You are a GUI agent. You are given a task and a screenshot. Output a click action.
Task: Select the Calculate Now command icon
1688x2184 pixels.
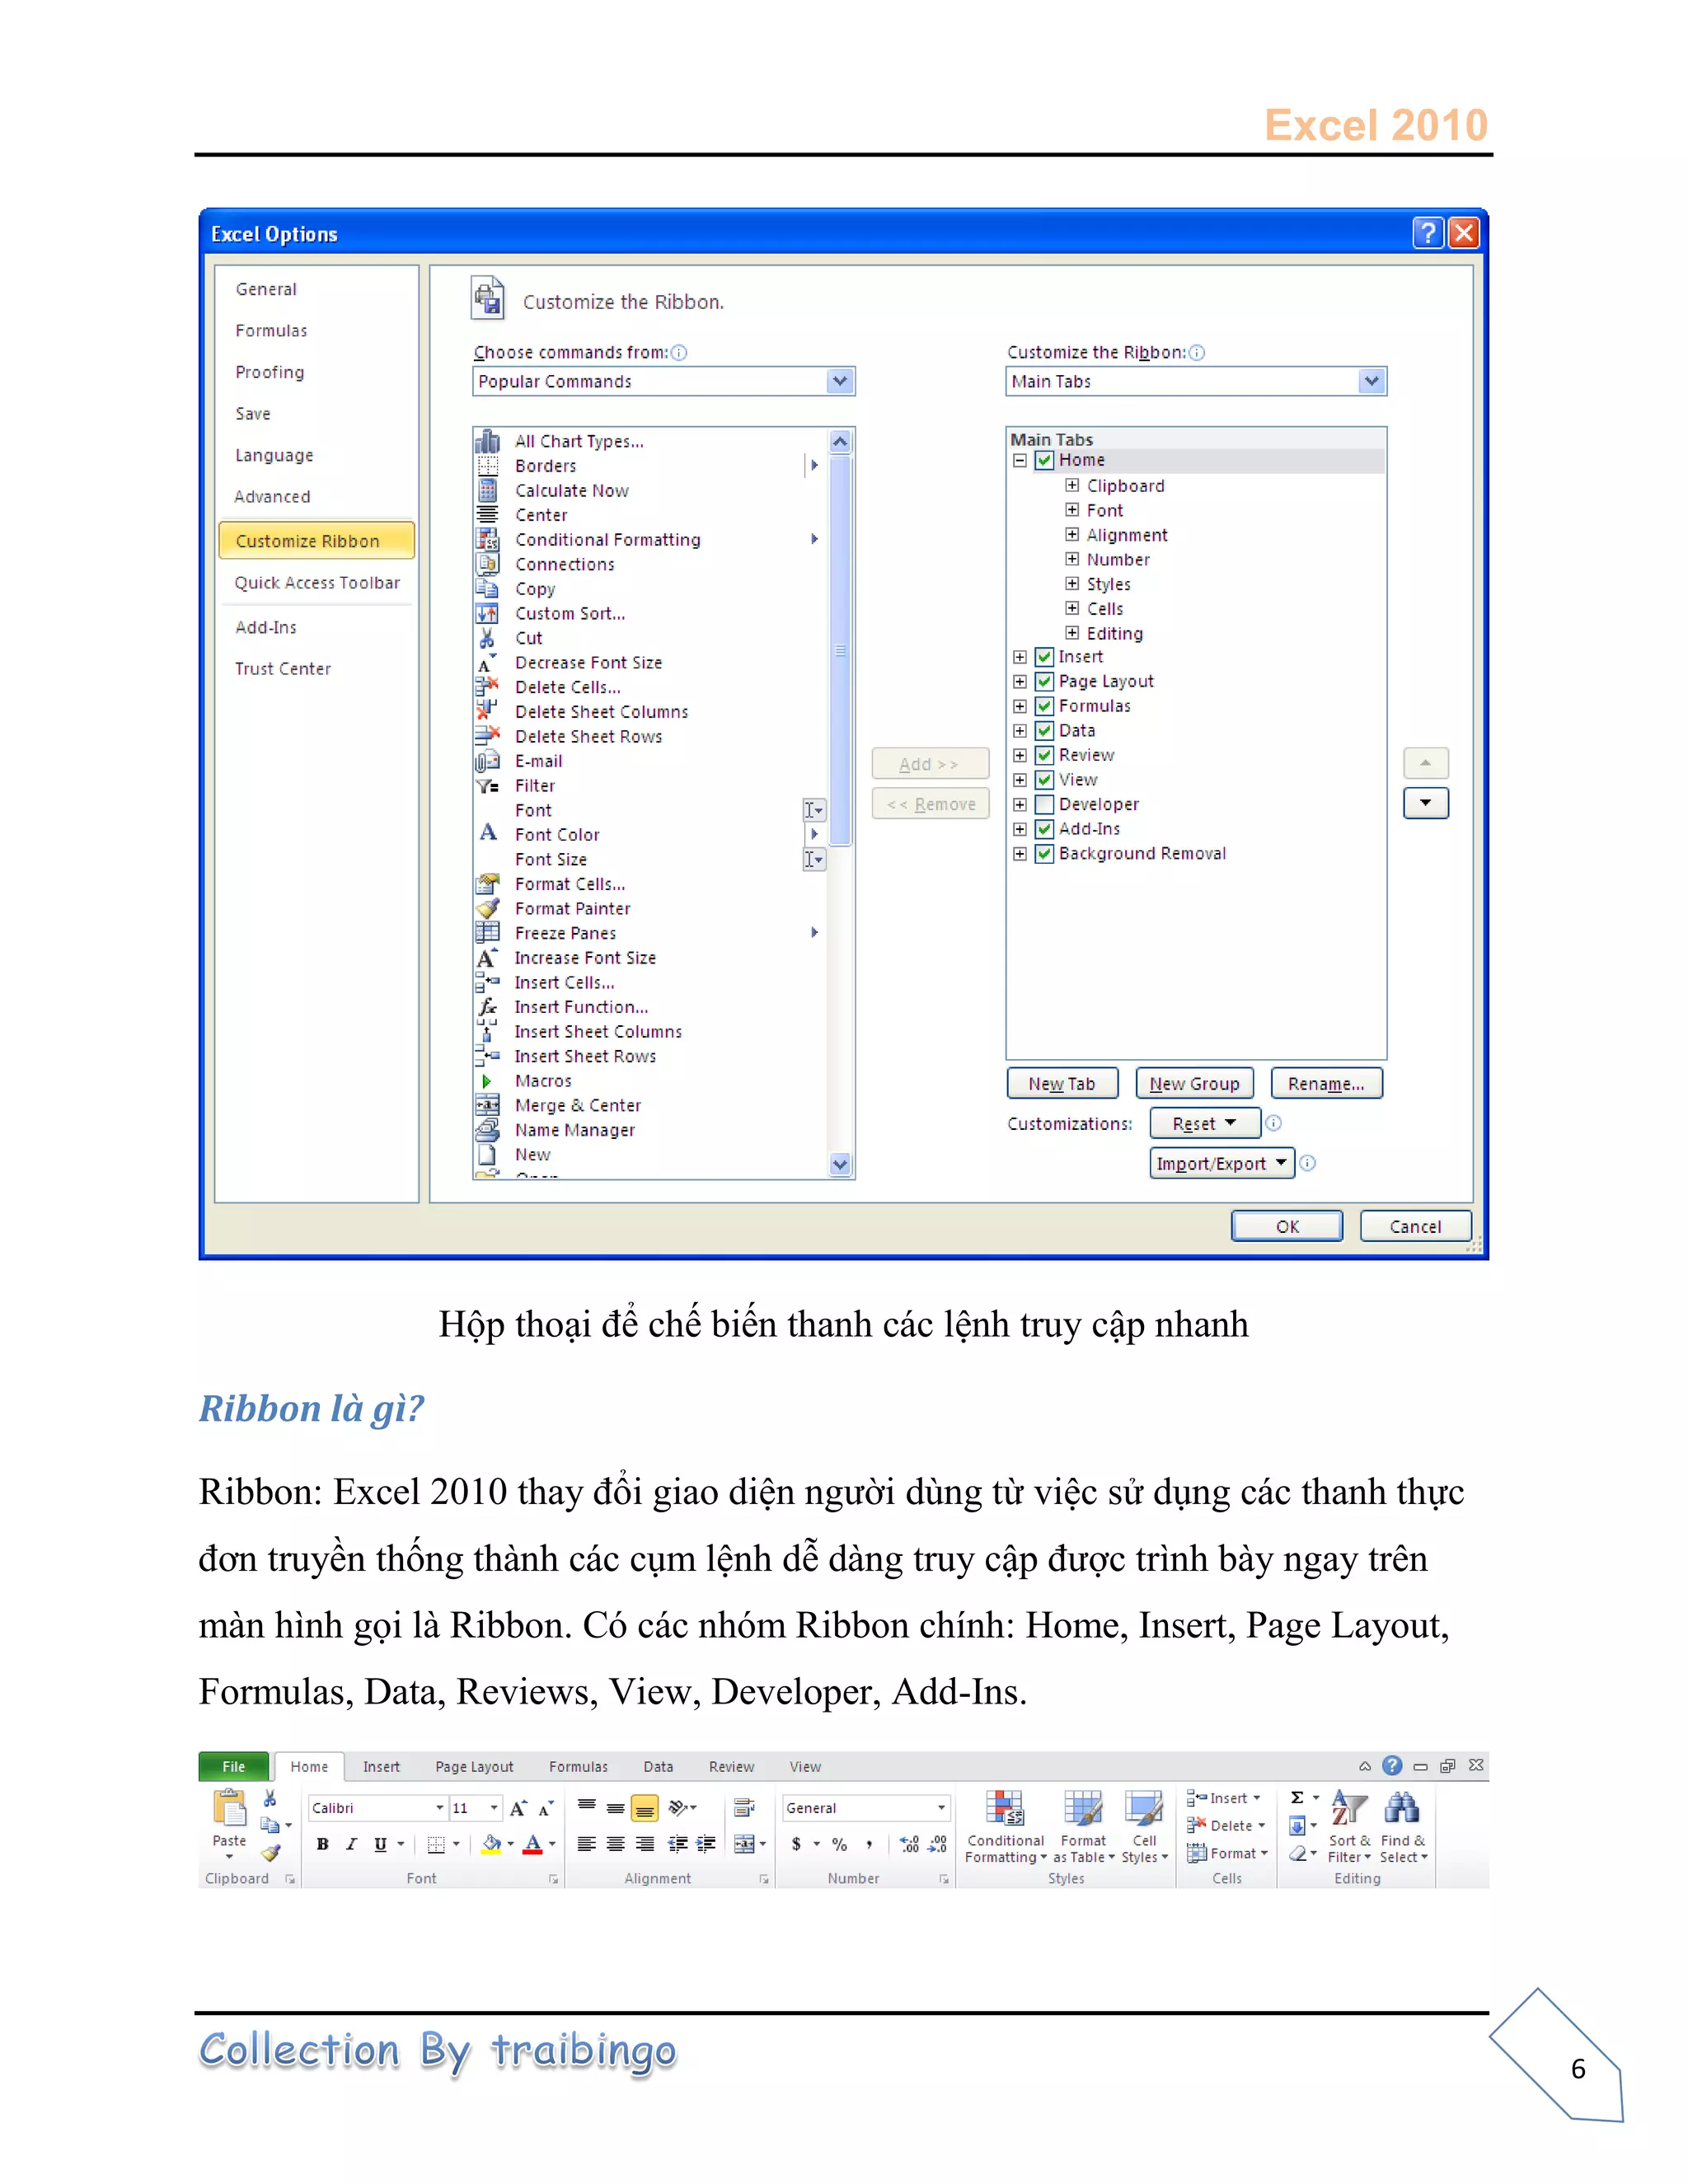click(487, 490)
